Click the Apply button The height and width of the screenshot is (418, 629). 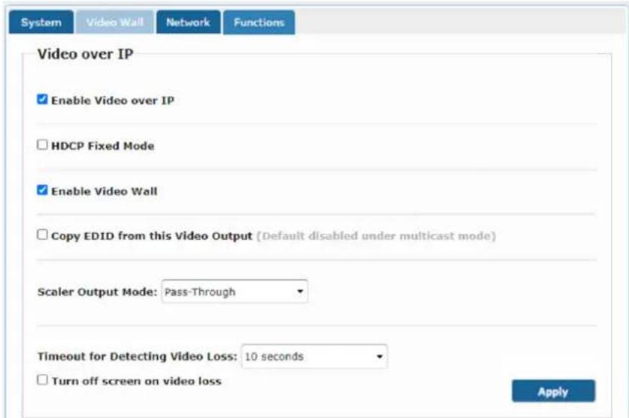click(554, 391)
